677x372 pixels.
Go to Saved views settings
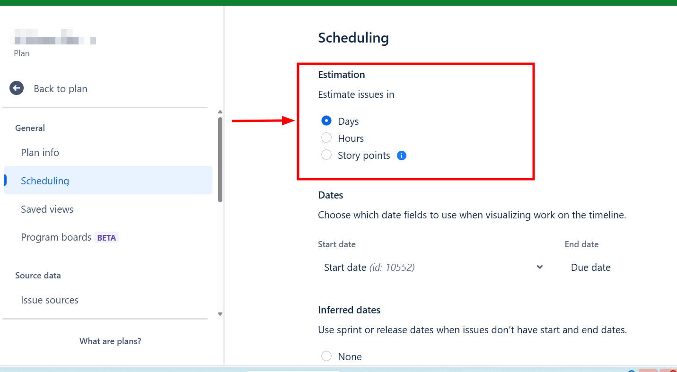(x=47, y=209)
